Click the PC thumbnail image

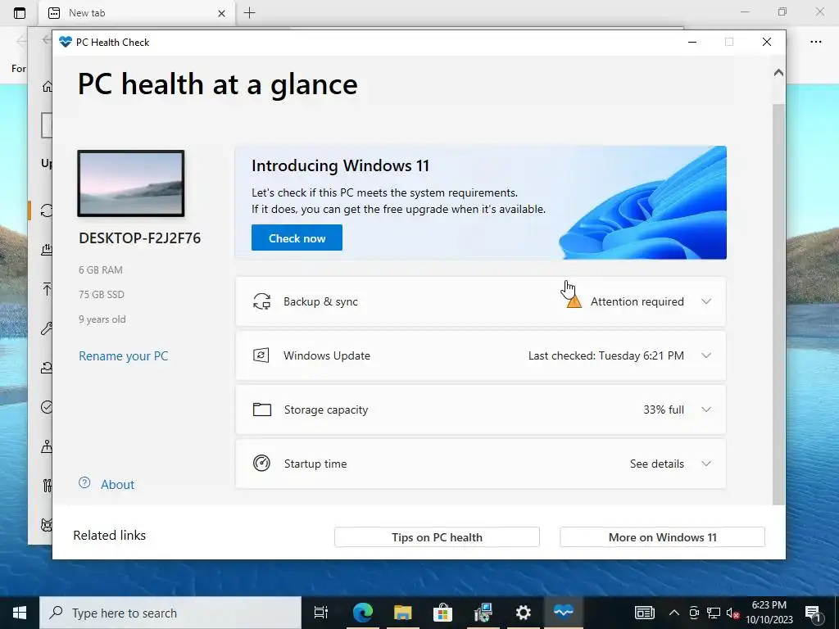131,183
